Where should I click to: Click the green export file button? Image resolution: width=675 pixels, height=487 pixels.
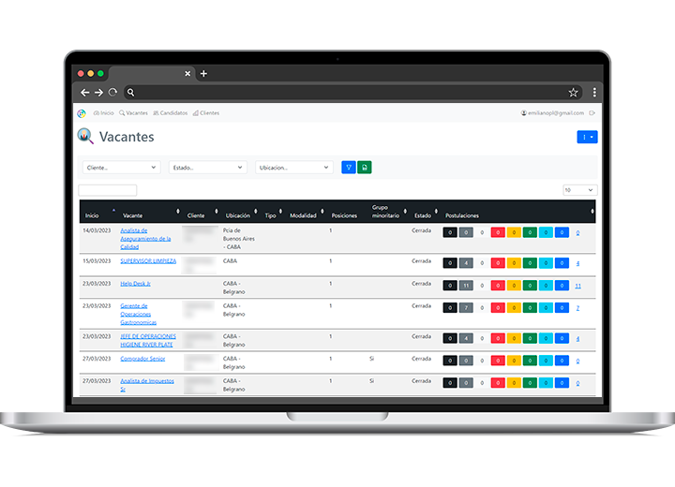(364, 168)
